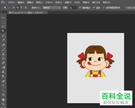The height and width of the screenshot is (108, 135).
Task: Open the Window menu
Action: click(96, 2)
